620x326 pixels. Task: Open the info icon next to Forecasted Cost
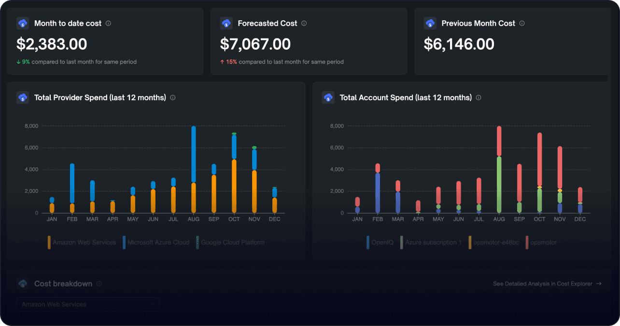pos(304,23)
